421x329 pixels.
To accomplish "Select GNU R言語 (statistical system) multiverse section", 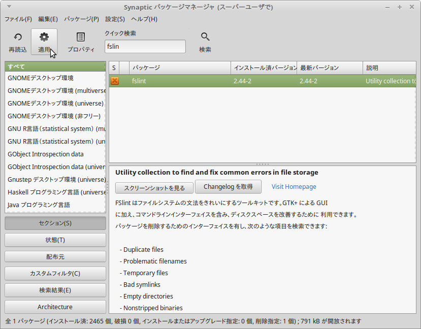I will tap(55, 129).
